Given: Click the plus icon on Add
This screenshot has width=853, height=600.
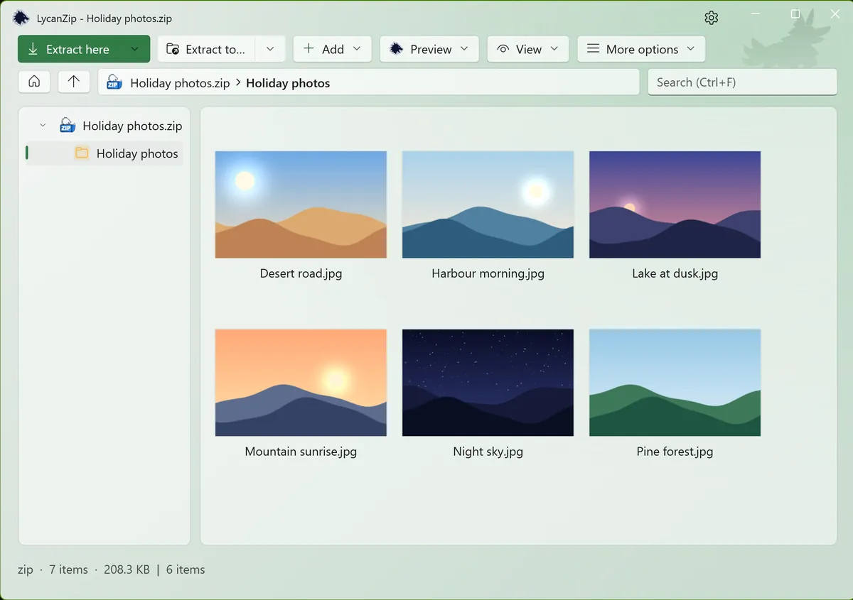Looking at the screenshot, I should pyautogui.click(x=309, y=48).
